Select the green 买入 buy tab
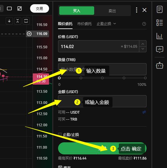Image resolution: width=167 pixels, height=168 pixels. pyautogui.click(x=77, y=11)
